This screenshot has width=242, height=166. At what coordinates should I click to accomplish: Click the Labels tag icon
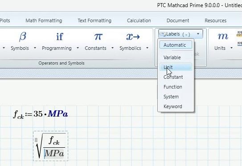click(162, 34)
